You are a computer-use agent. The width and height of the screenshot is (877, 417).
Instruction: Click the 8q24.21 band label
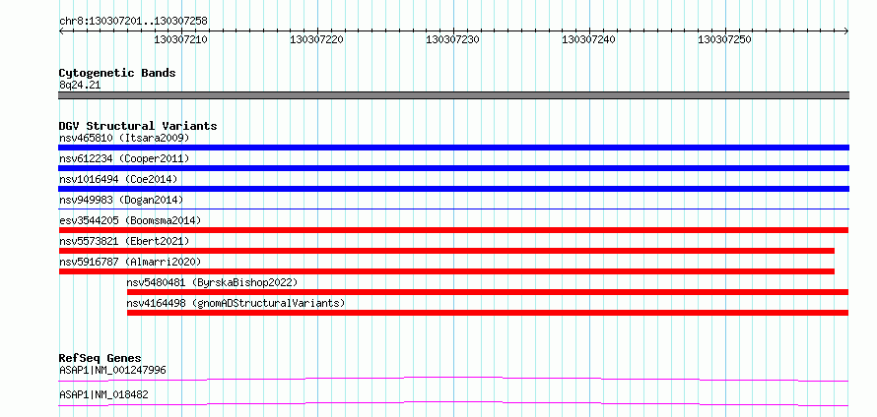80,85
